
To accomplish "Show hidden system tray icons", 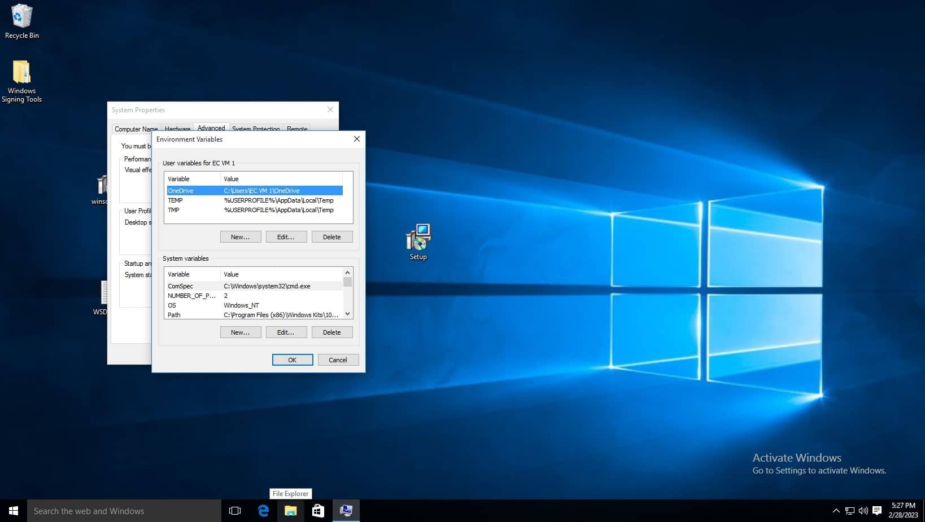I will pyautogui.click(x=836, y=511).
